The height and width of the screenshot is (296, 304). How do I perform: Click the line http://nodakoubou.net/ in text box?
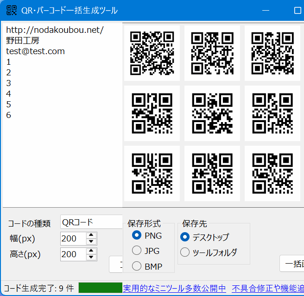click(x=55, y=30)
